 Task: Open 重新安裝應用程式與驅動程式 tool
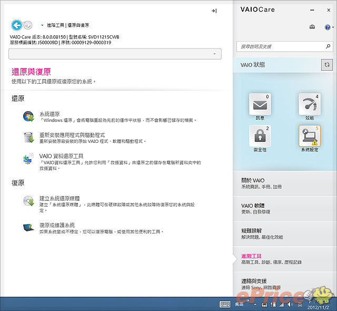[72, 135]
